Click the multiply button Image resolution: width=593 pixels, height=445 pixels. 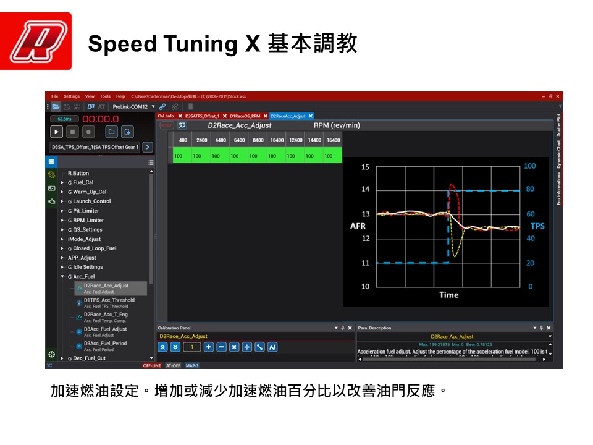click(234, 347)
